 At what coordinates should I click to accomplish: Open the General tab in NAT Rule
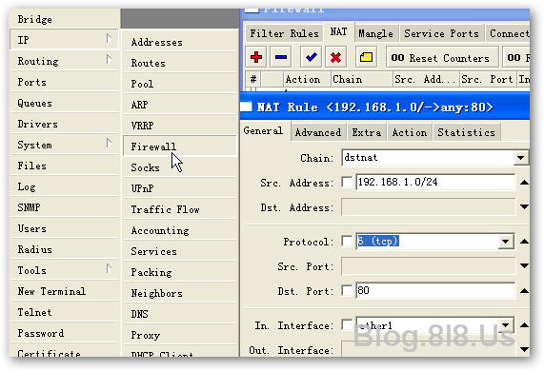click(x=263, y=131)
